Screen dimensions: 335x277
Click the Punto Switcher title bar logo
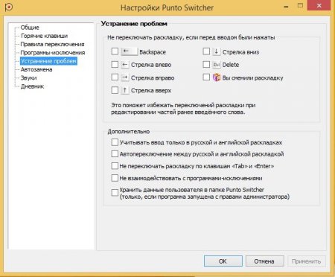[x=9, y=7]
